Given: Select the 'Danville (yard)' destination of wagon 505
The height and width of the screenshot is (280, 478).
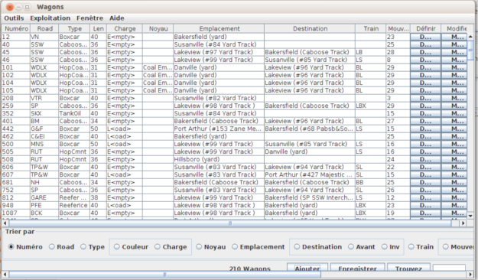Looking at the screenshot, I should pos(310,151).
